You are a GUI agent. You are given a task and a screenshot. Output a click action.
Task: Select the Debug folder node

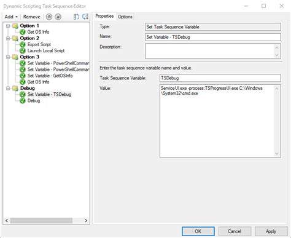coord(28,89)
